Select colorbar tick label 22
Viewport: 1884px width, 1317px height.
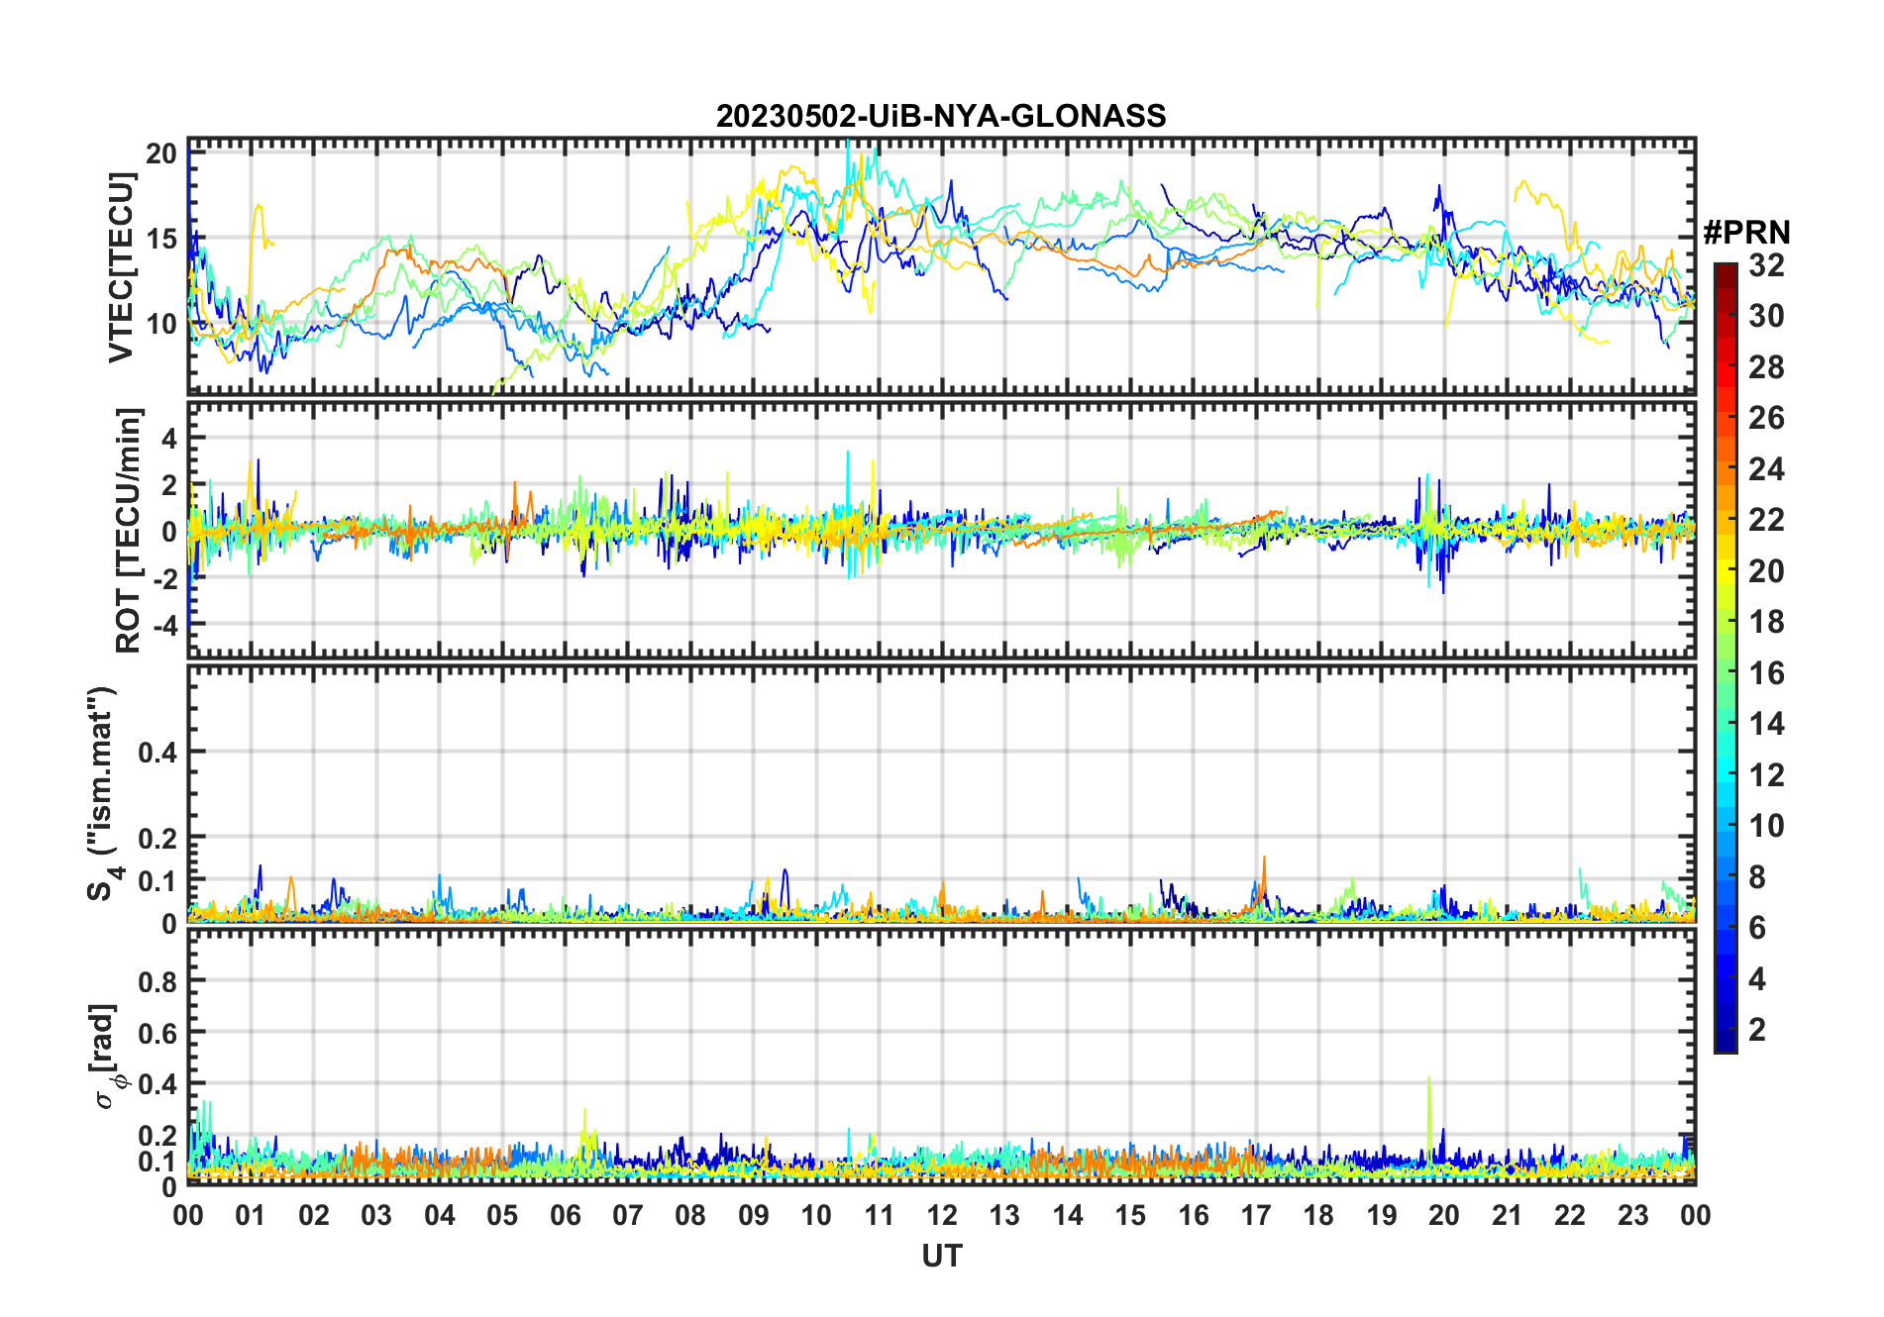tap(1766, 520)
